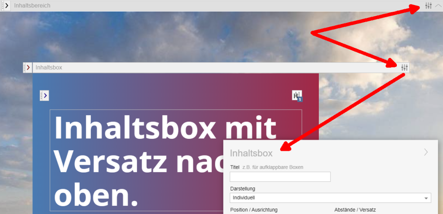Edit the headline text 'Inhaltsbox mit Versatz'
Viewport: 443px width, 214px height.
click(176, 160)
